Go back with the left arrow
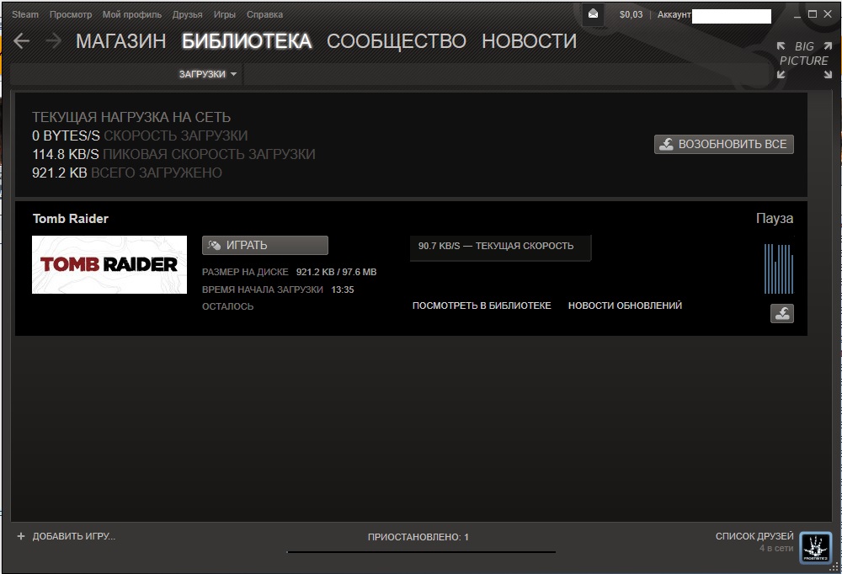The width and height of the screenshot is (842, 574). (x=21, y=40)
